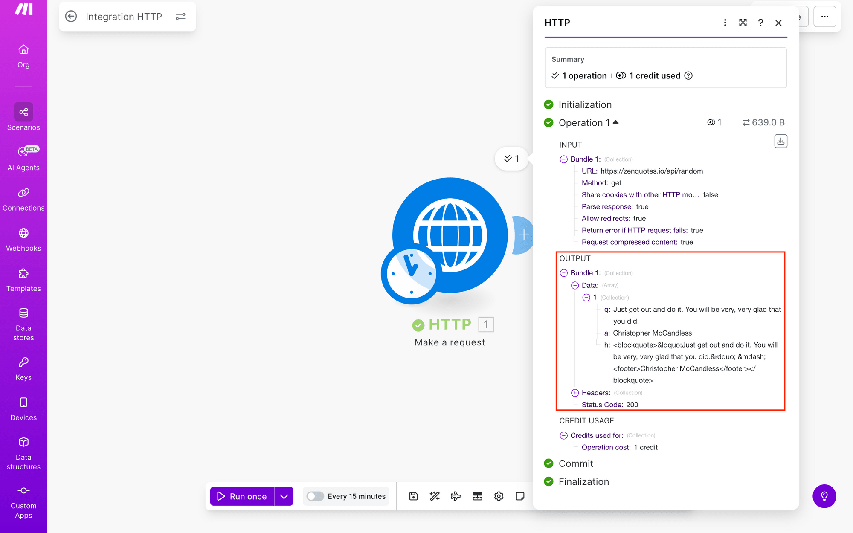The width and height of the screenshot is (853, 533).
Task: Expand the HTTP panel to fullscreen
Action: pos(743,23)
